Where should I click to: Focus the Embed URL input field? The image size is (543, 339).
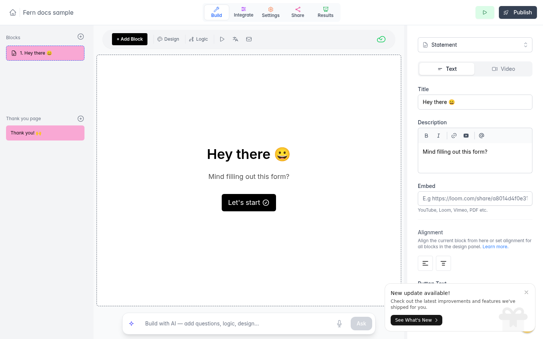pyautogui.click(x=475, y=199)
